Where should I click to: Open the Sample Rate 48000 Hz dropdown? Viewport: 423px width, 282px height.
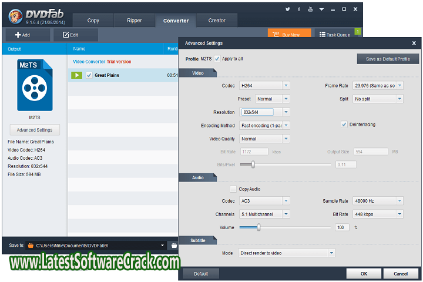[378, 201]
